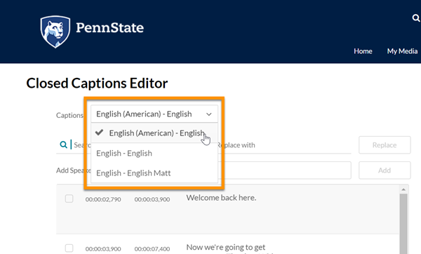Open the My Media menu item

pyautogui.click(x=402, y=51)
